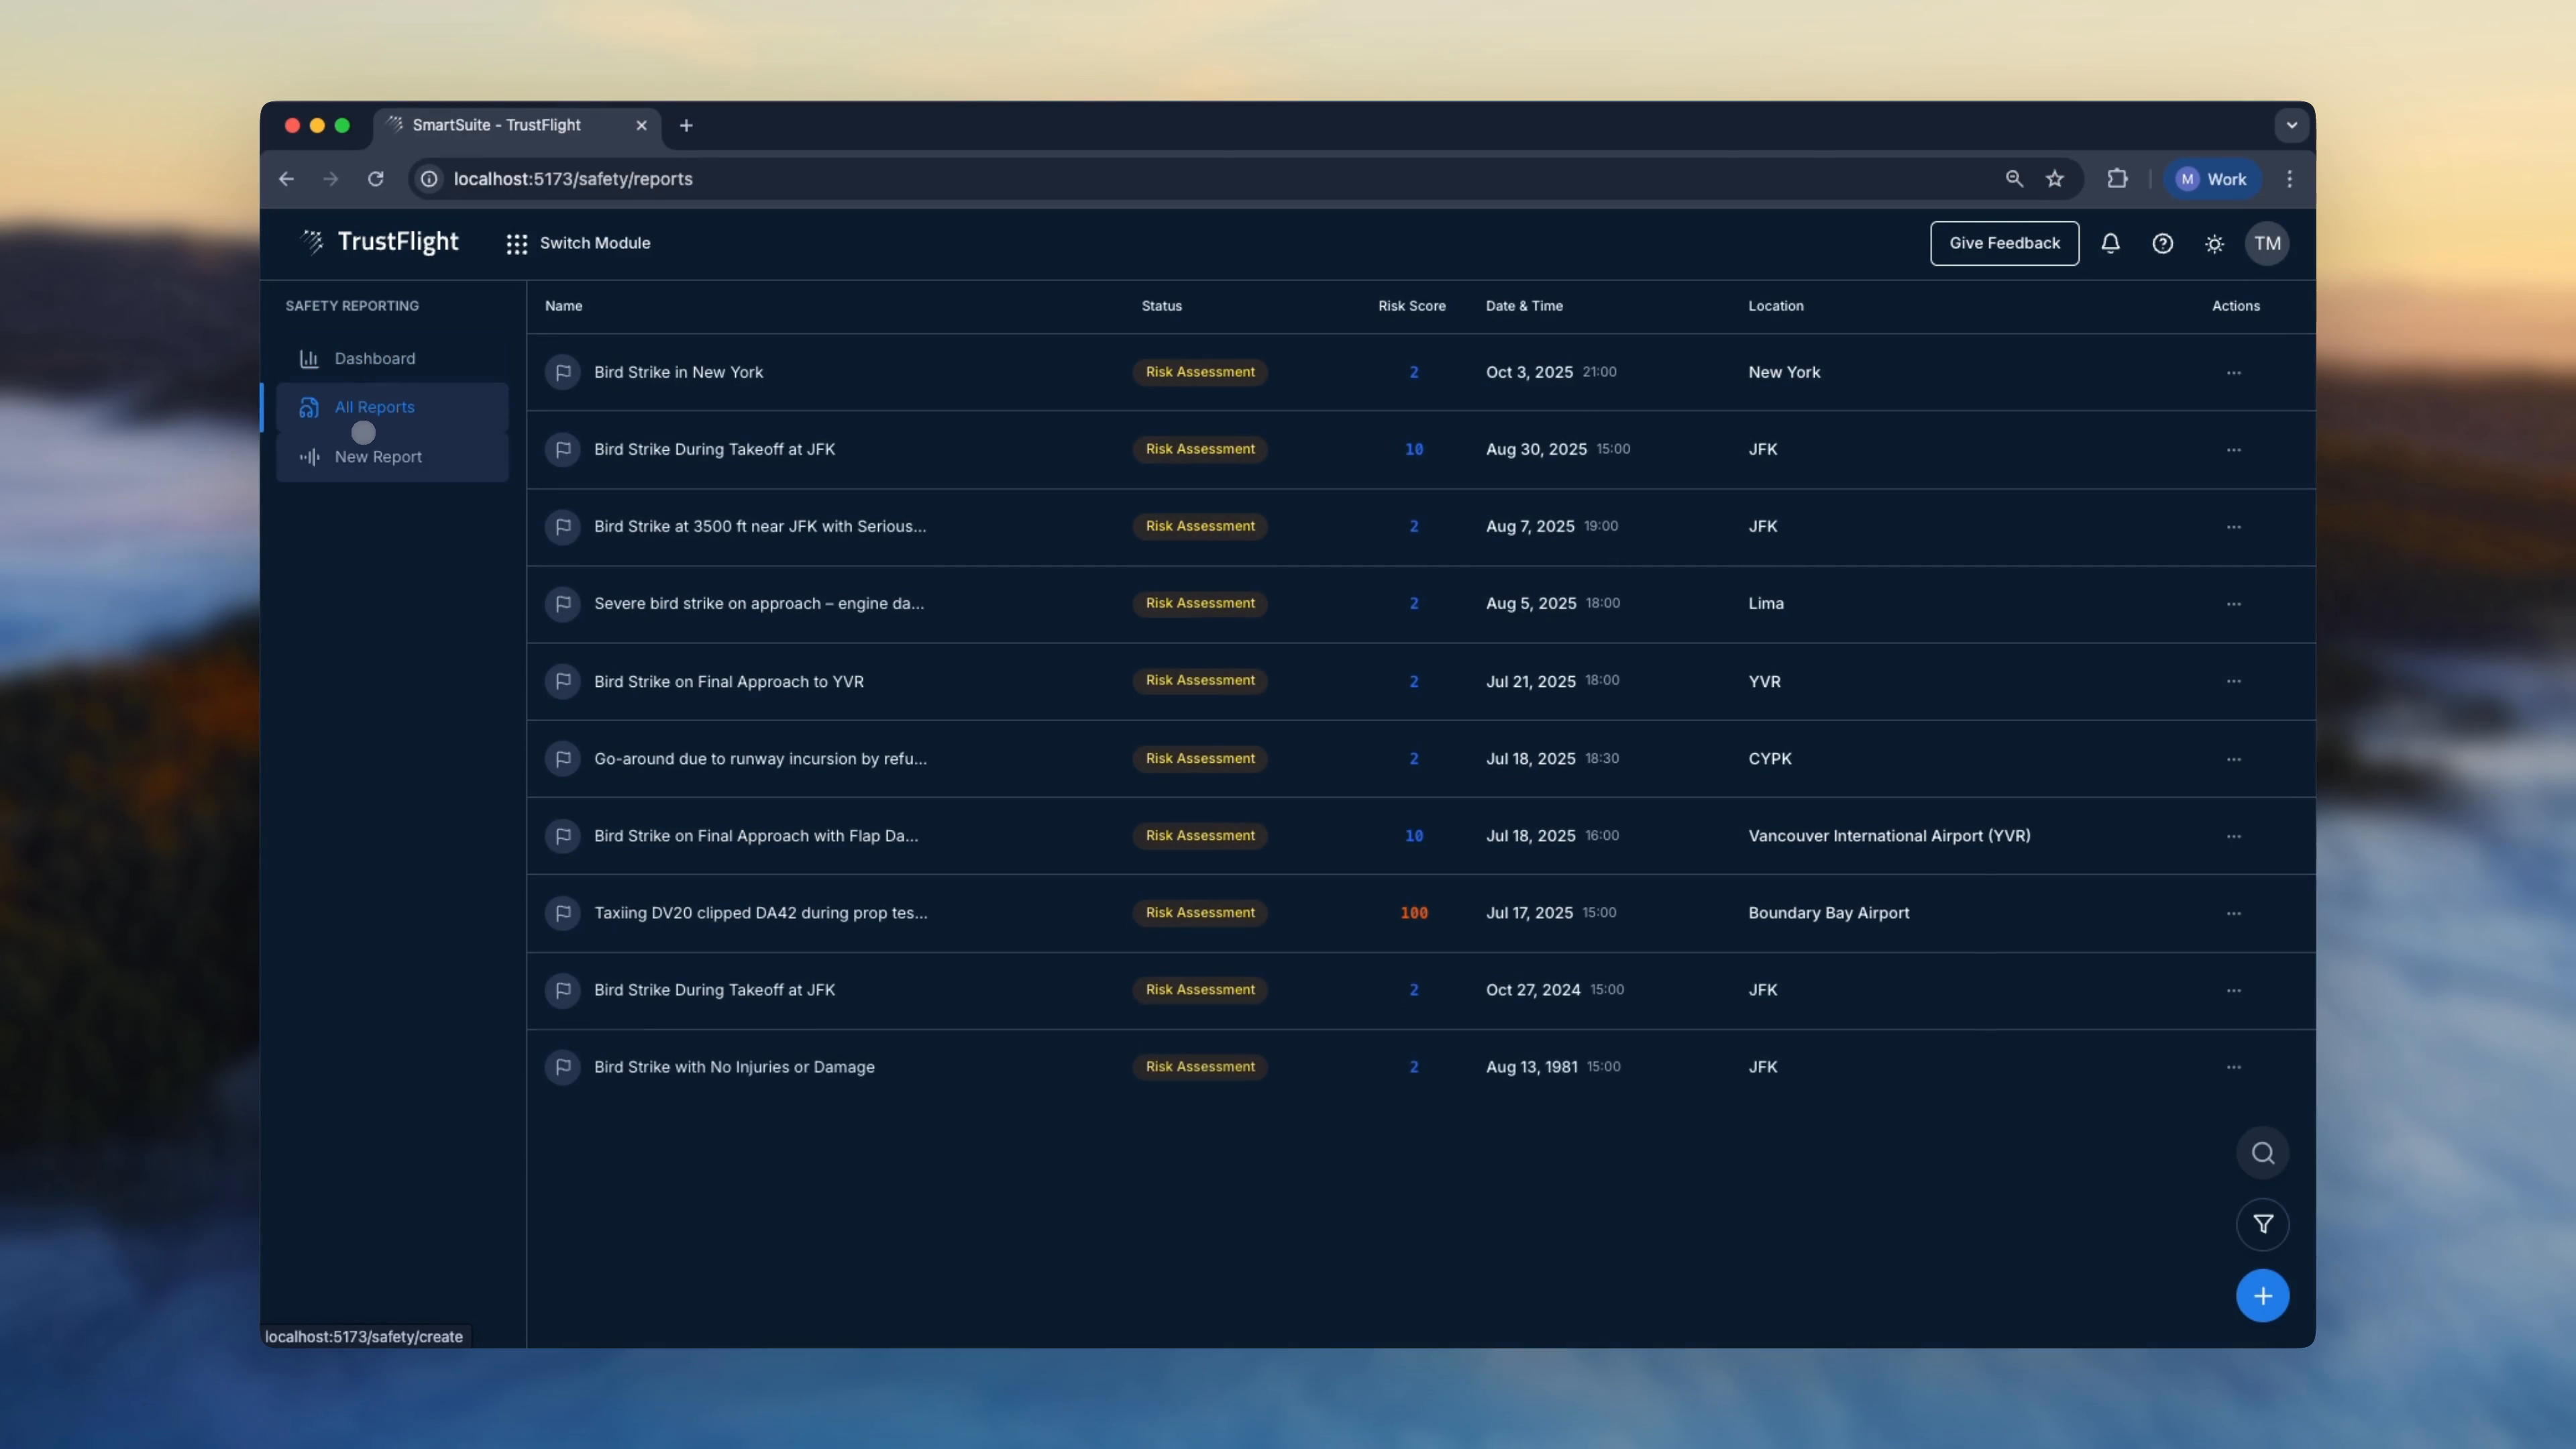
Task: Open actions menu for Taxiing DV20 report
Action: coord(2233,913)
